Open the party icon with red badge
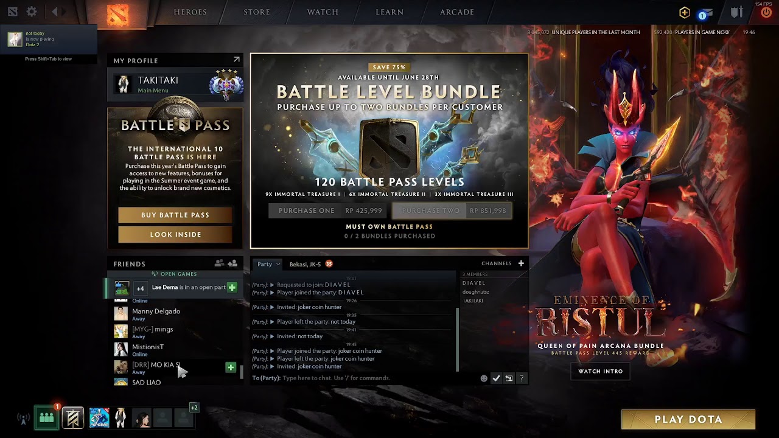This screenshot has height=438, width=779. [x=47, y=418]
